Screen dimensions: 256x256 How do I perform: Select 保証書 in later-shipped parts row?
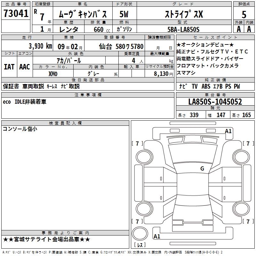(x=11, y=86)
